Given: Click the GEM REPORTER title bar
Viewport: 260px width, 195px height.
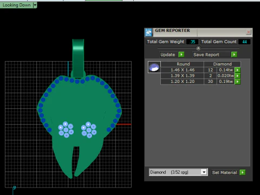Looking at the screenshot, I should pyautogui.click(x=199, y=32).
